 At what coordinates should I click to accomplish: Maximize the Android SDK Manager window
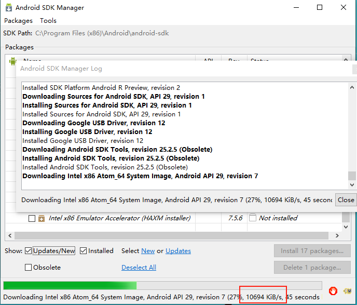[320, 7]
